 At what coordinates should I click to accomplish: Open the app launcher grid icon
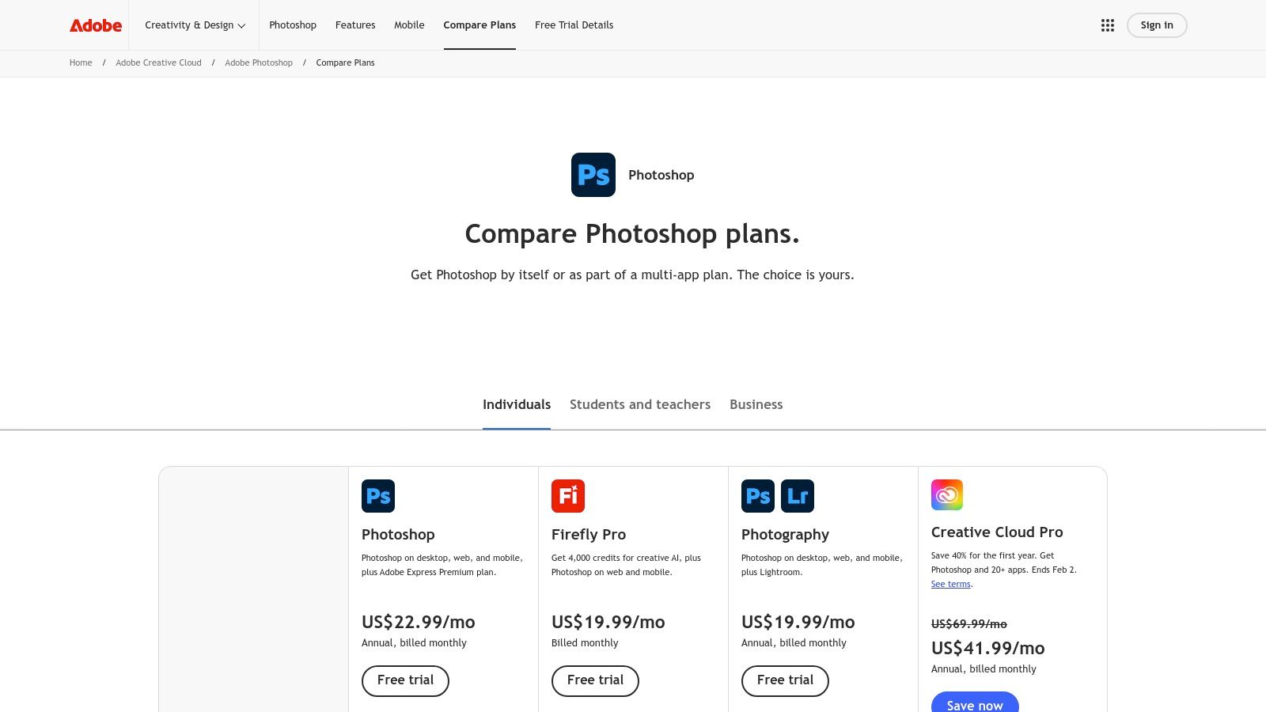(x=1107, y=25)
